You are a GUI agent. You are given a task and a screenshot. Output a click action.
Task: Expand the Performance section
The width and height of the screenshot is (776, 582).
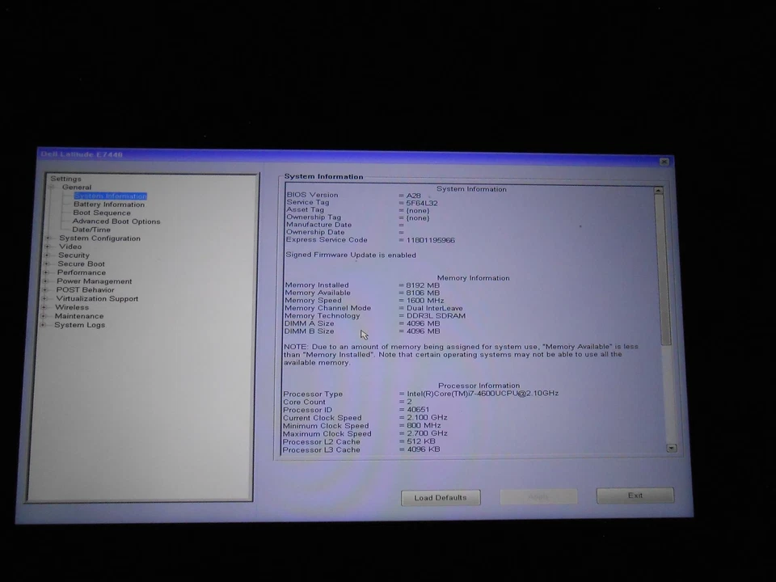pos(48,272)
